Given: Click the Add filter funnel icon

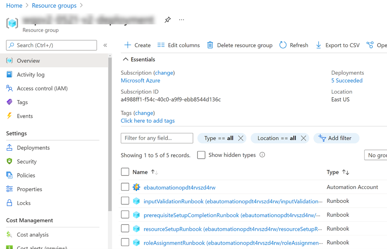Looking at the screenshot, I should (x=322, y=138).
